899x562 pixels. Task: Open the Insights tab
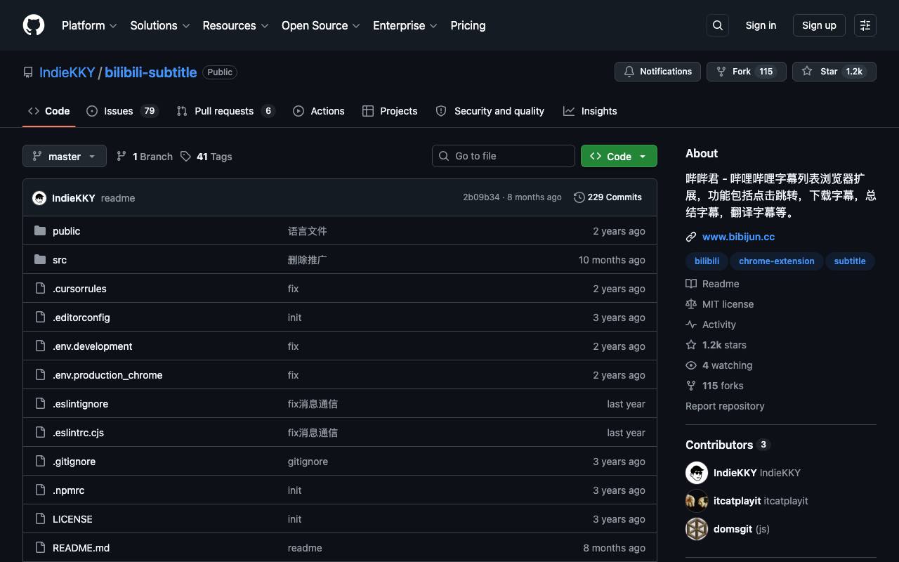coord(590,111)
